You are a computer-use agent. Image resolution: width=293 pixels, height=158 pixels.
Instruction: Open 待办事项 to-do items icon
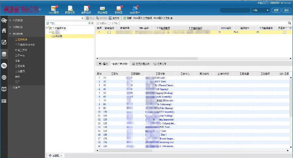click(53, 9)
